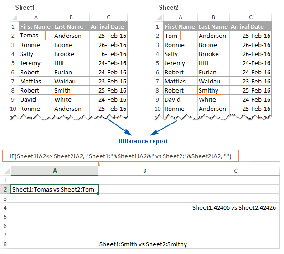Viewport: 284px width, 254px height.
Task: Select the 'Tomas' cell in Sheet1
Action: pyautogui.click(x=36, y=36)
